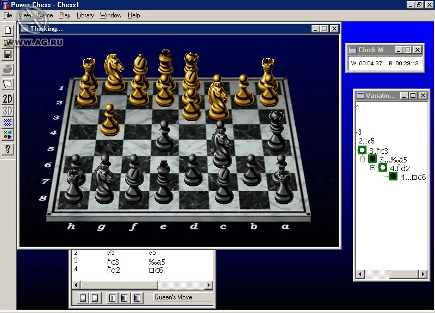Click black move a5 in move list row 3
The width and height of the screenshot is (435, 313).
point(157,262)
